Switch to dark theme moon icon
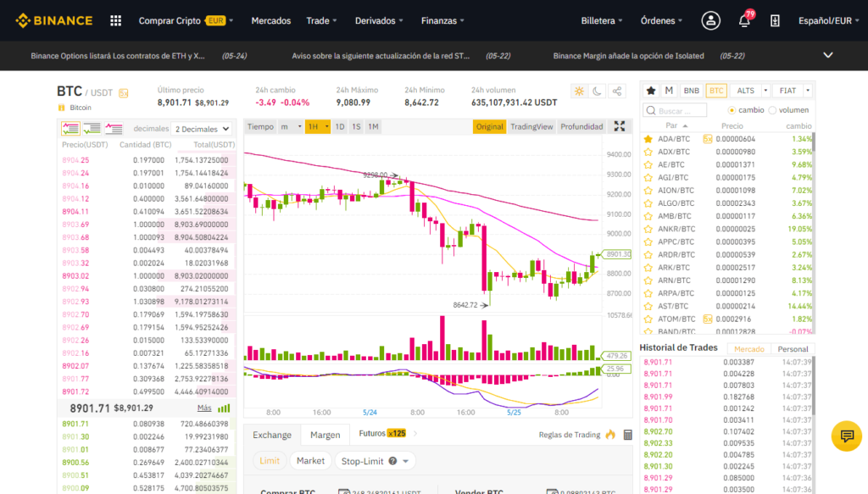868x494 pixels. [x=597, y=92]
